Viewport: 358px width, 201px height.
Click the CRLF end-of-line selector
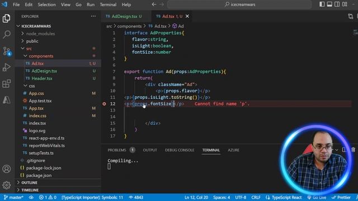point(256,197)
